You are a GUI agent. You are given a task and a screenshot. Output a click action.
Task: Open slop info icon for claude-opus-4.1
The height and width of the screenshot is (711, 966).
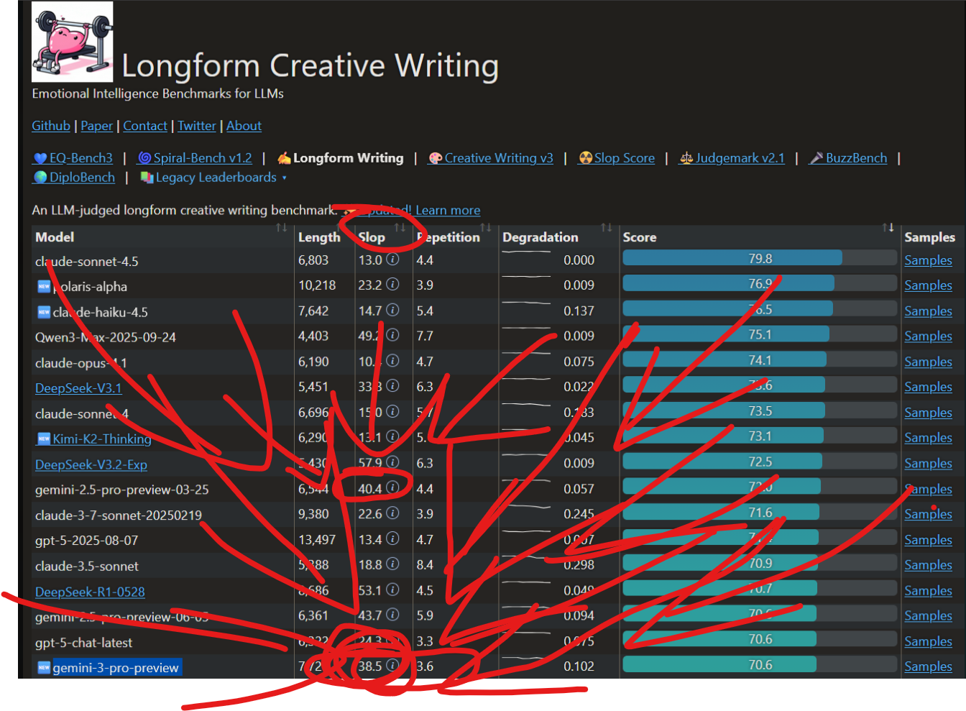click(x=392, y=360)
